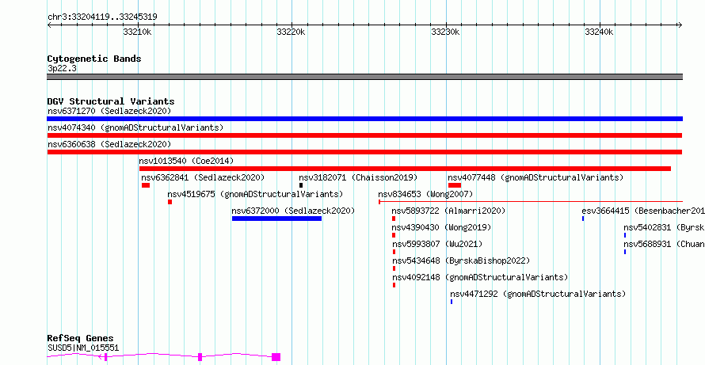Screen dimensions: 705x365
Task: Click the nsv4390430 Wong2019 red marker
Action: (394, 235)
